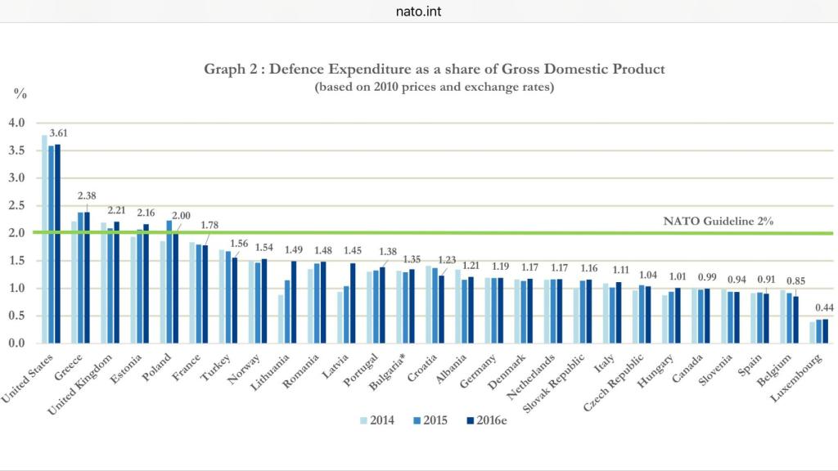838x471 pixels.
Task: Tap the nato.int address bar
Action: click(419, 11)
